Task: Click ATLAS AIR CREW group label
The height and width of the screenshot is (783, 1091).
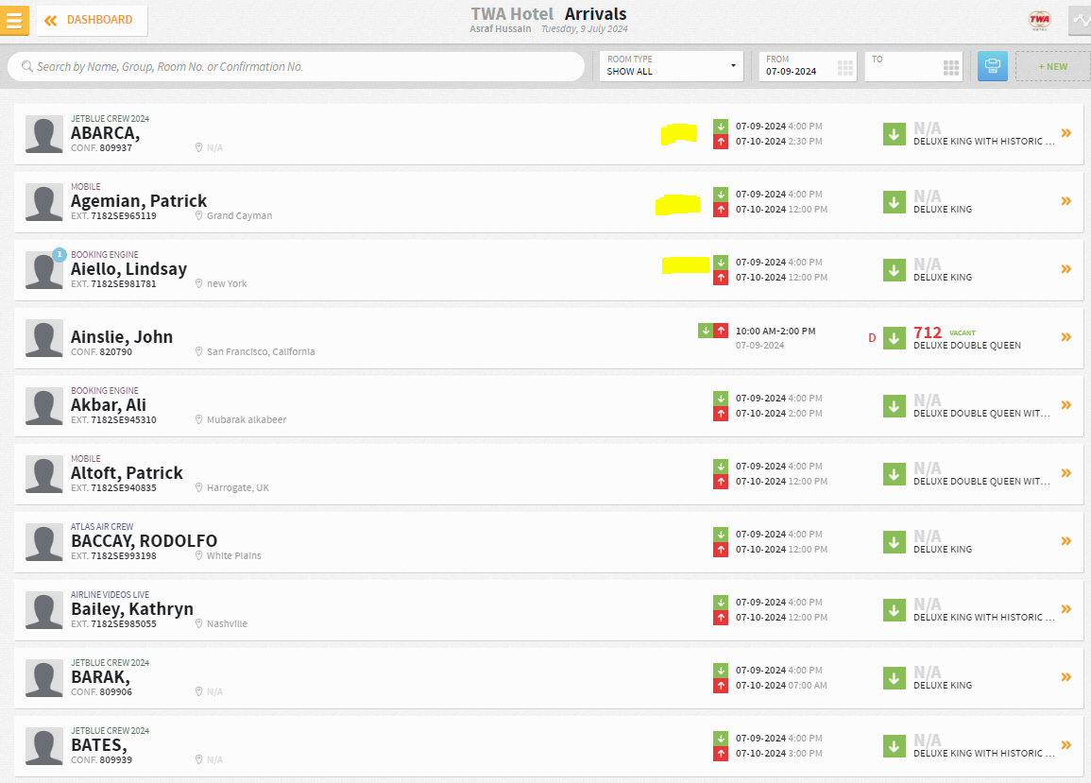Action: pos(102,527)
